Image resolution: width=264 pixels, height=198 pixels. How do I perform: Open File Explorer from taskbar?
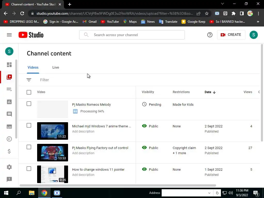[x=31, y=193]
